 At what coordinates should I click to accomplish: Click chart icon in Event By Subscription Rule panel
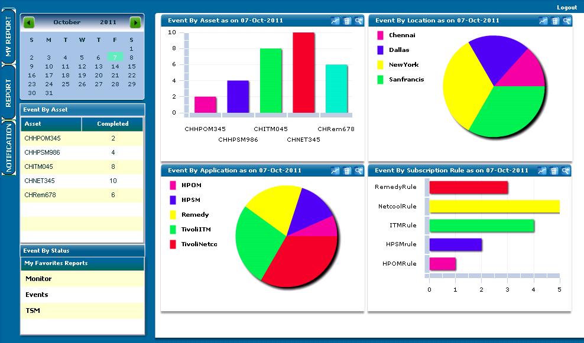(543, 171)
